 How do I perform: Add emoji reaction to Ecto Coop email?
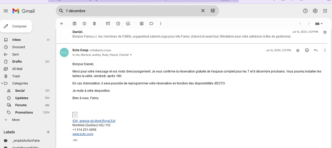pyautogui.click(x=307, y=50)
